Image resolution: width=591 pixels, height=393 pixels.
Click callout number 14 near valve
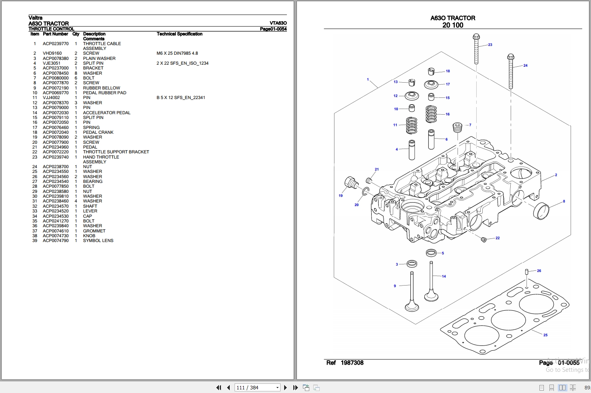(444, 276)
